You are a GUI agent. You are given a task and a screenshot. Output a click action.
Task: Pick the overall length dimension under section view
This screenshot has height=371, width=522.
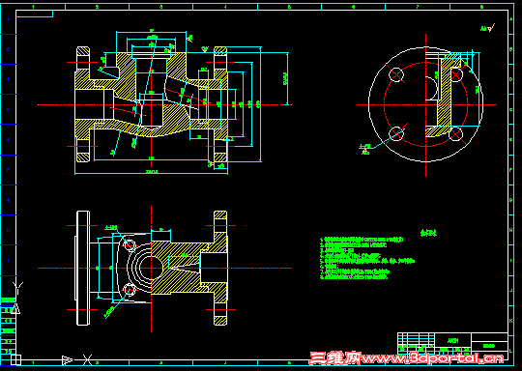[151, 172]
